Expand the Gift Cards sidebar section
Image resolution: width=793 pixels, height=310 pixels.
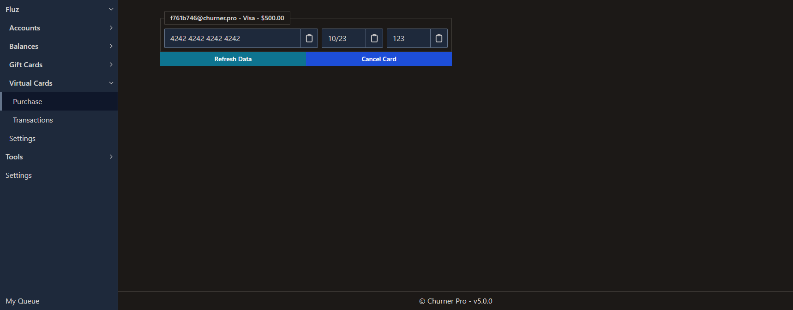click(x=59, y=64)
